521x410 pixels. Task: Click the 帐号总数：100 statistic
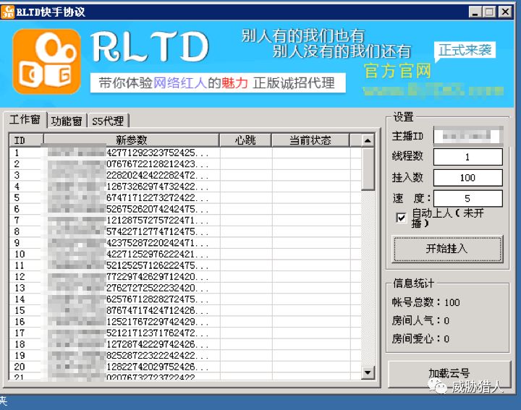tap(425, 302)
